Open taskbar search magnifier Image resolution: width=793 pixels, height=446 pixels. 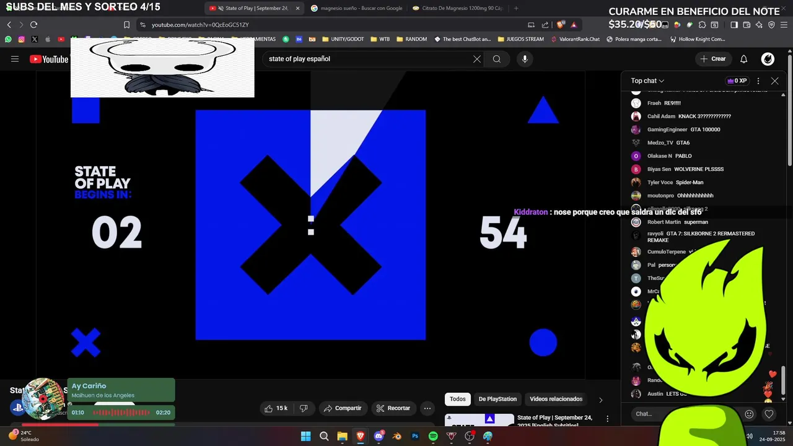[324, 436]
